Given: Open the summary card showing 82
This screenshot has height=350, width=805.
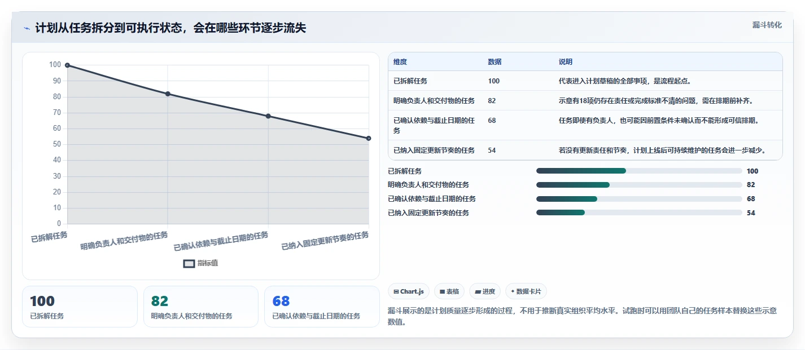Looking at the screenshot, I should 201,307.
